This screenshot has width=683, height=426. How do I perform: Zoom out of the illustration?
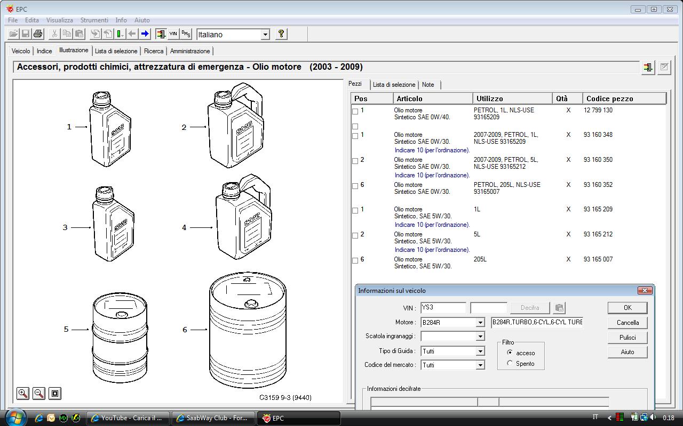point(39,394)
